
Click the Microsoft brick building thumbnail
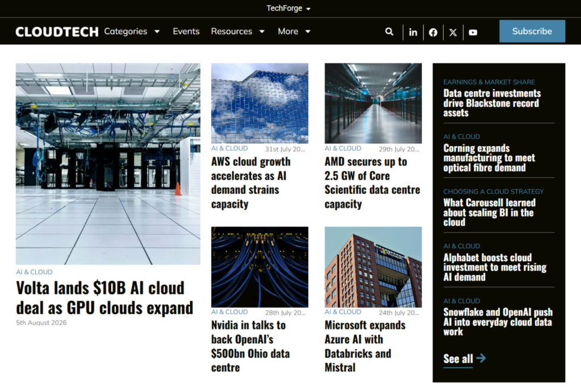373,267
